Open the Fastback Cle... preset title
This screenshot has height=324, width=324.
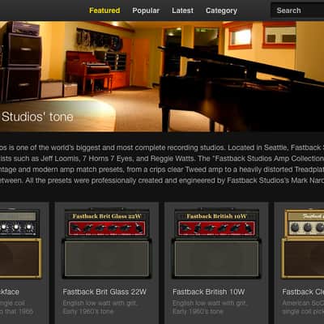[303, 292]
